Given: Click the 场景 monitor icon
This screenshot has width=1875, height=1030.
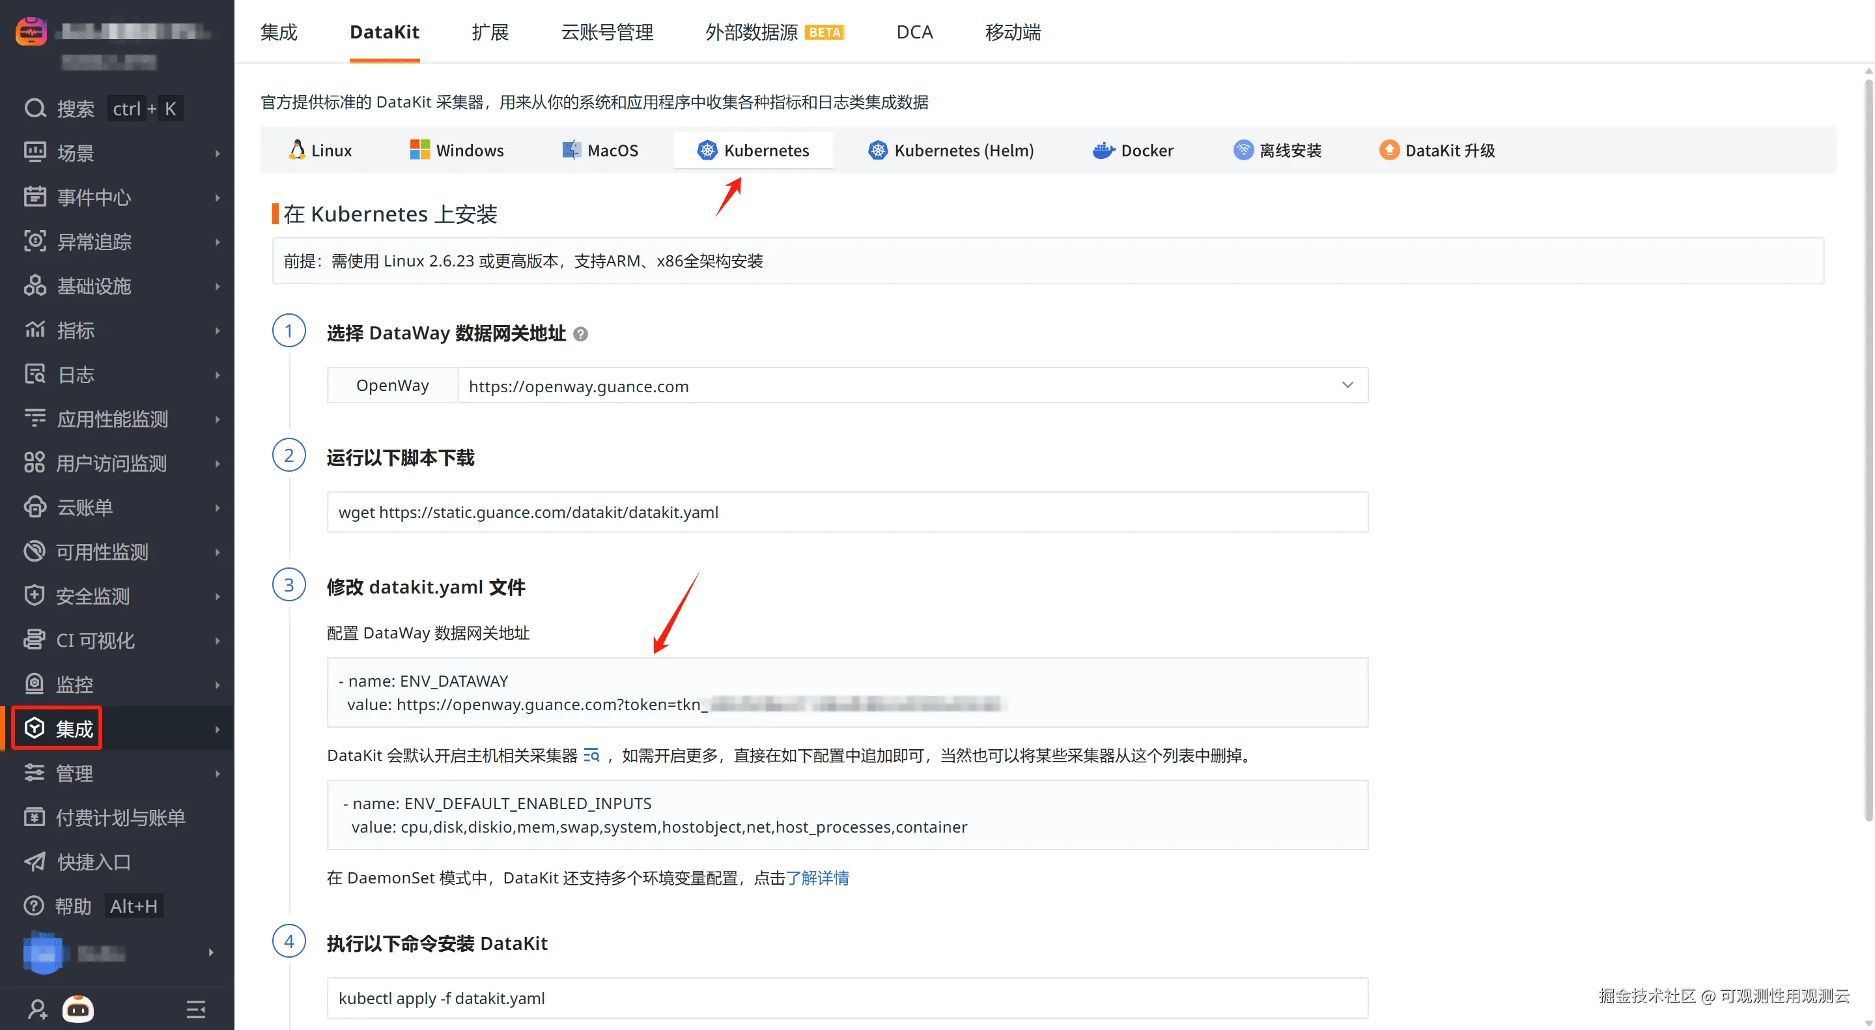Looking at the screenshot, I should click(35, 152).
